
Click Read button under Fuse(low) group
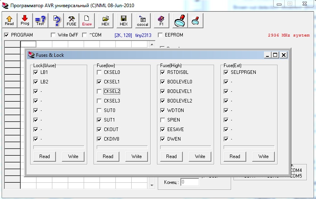tap(108, 156)
